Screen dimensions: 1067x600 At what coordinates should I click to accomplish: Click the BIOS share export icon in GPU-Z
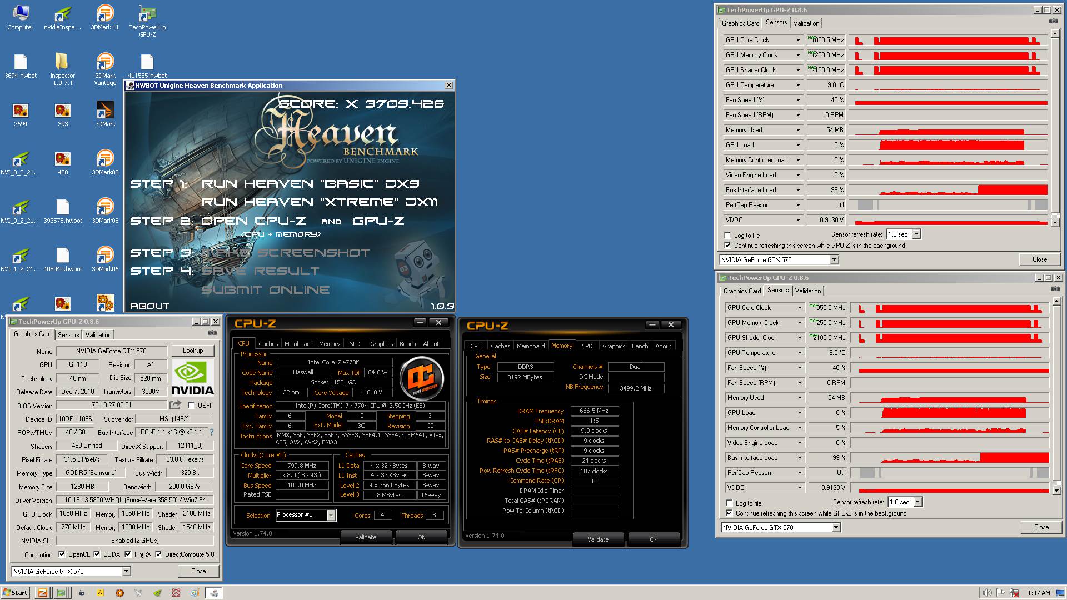coord(176,405)
